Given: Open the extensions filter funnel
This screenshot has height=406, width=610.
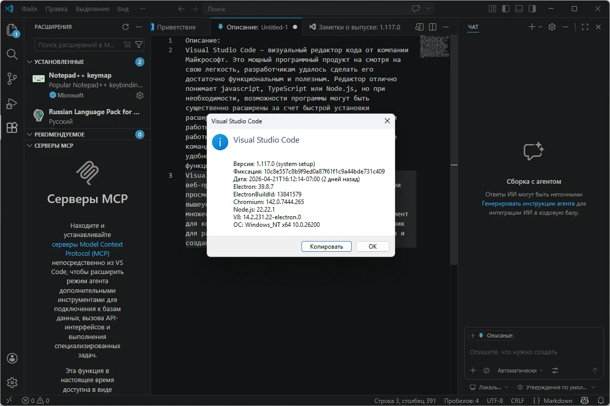Looking at the screenshot, I should point(138,45).
